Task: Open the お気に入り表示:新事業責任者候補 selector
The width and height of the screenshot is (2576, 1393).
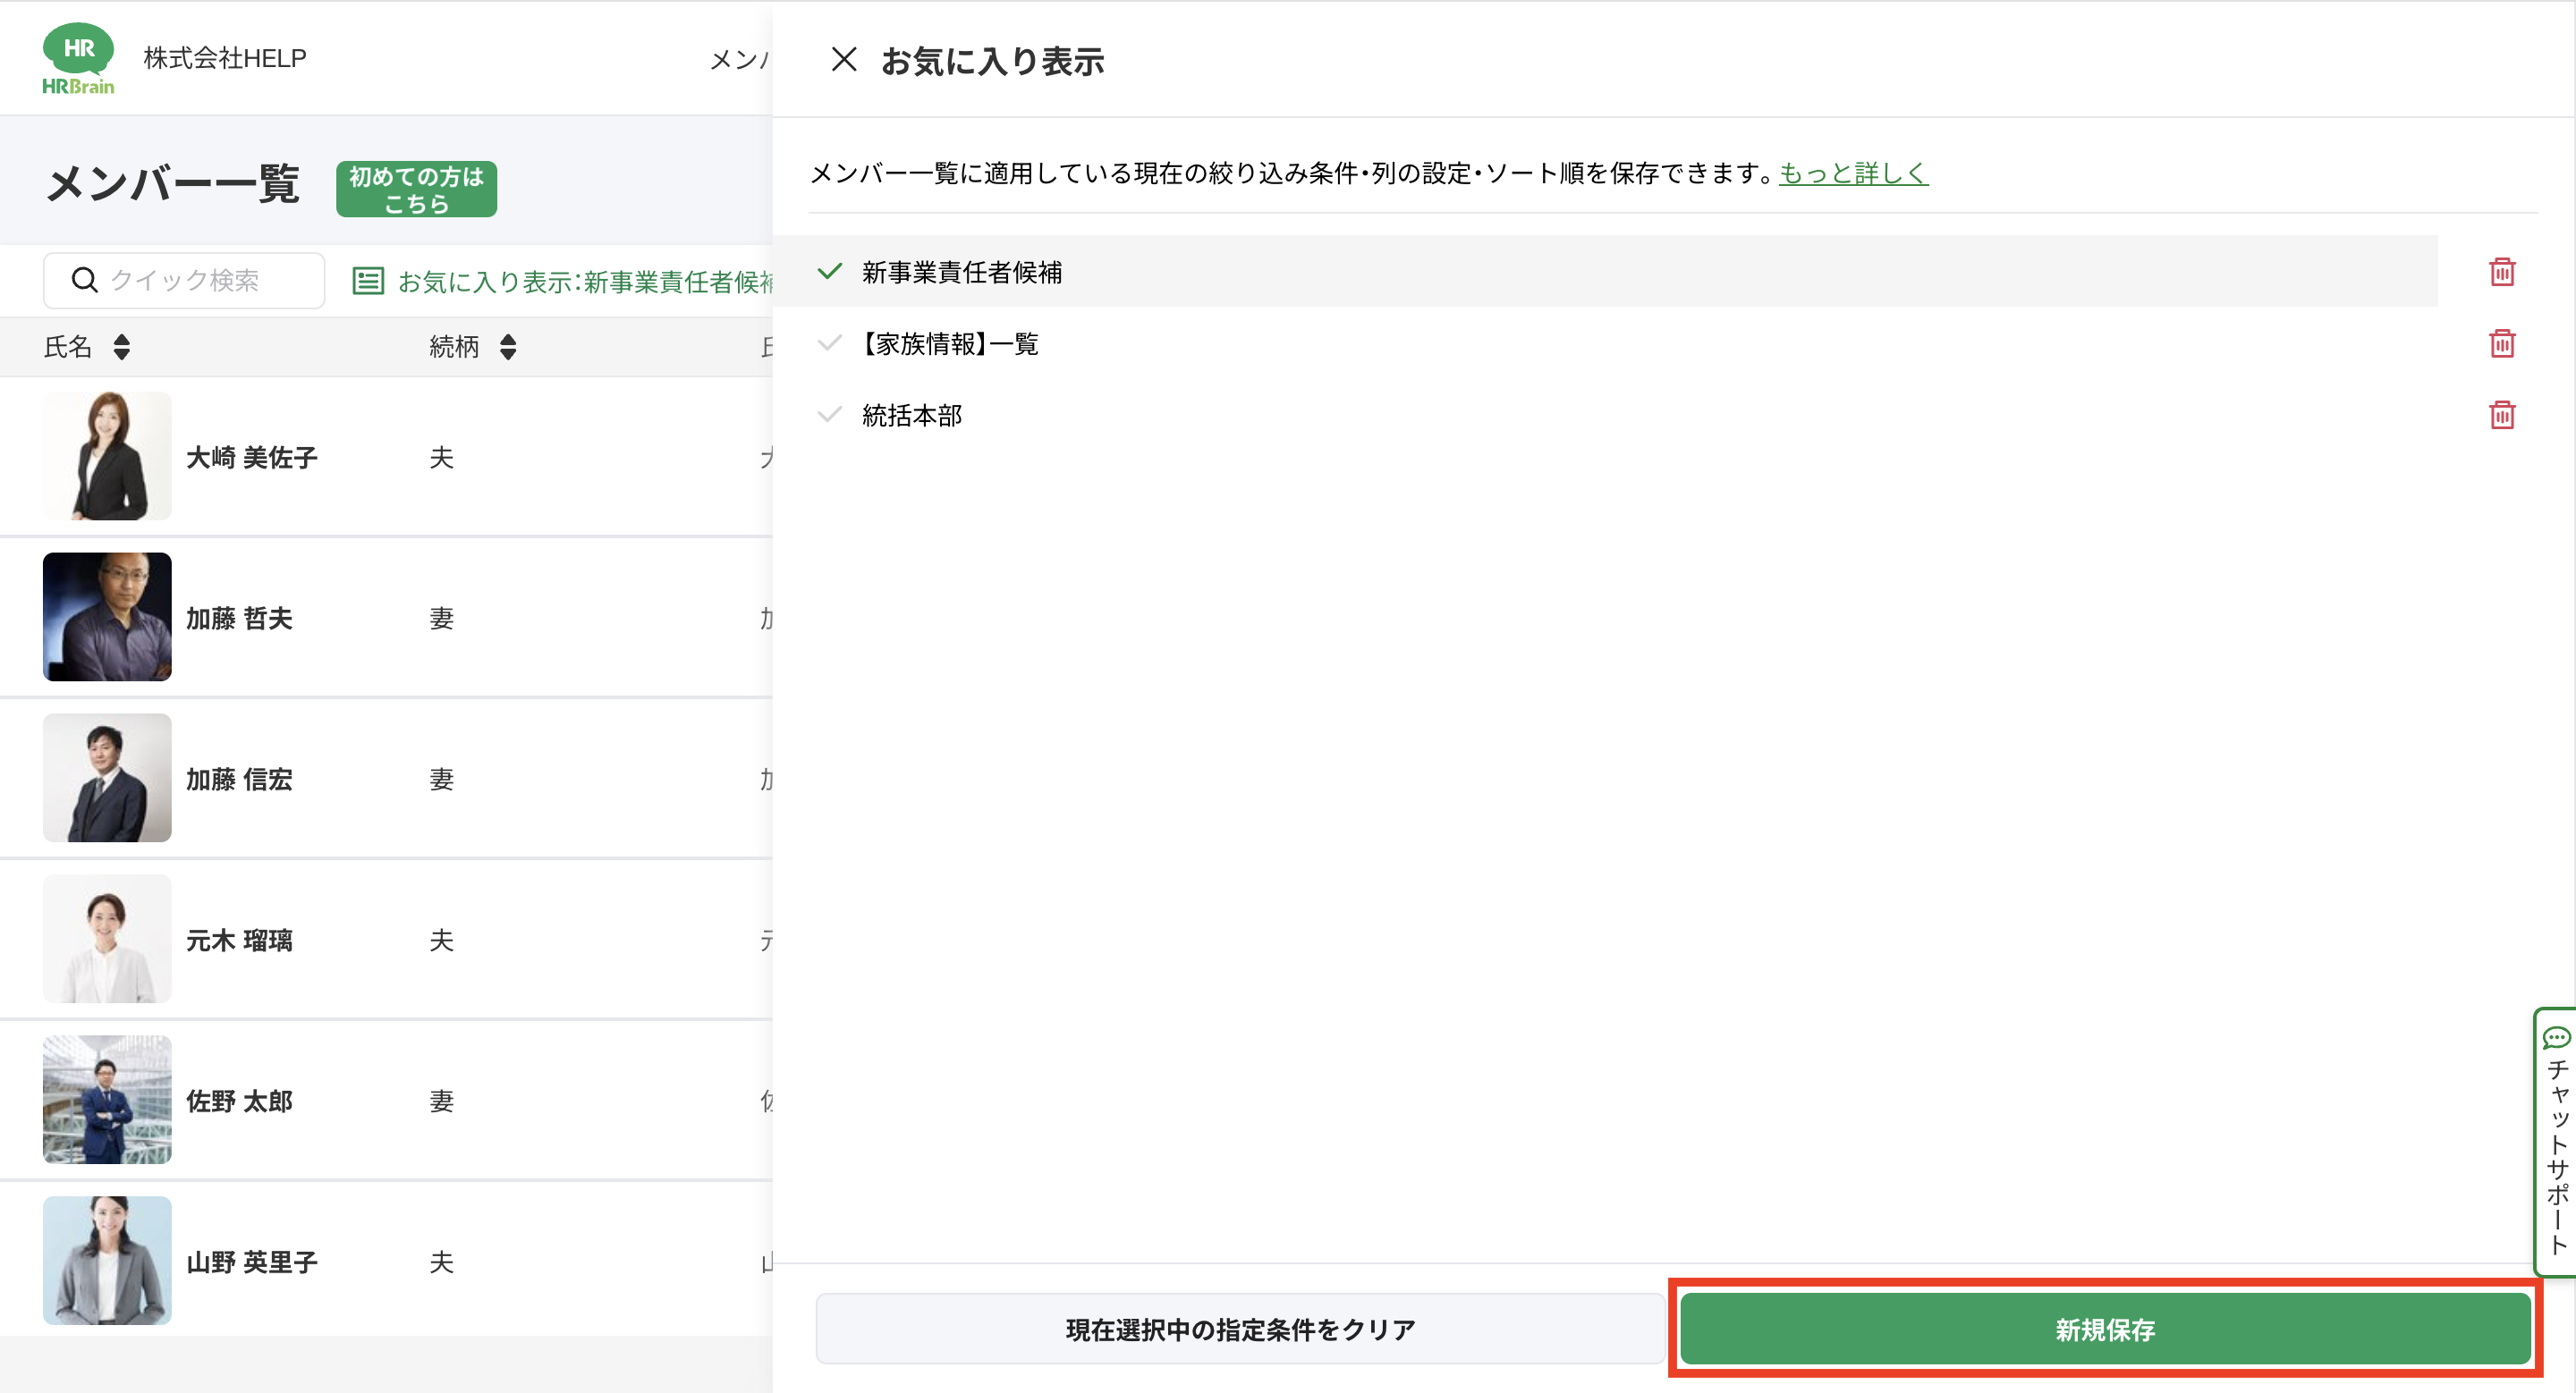Action: [585, 282]
